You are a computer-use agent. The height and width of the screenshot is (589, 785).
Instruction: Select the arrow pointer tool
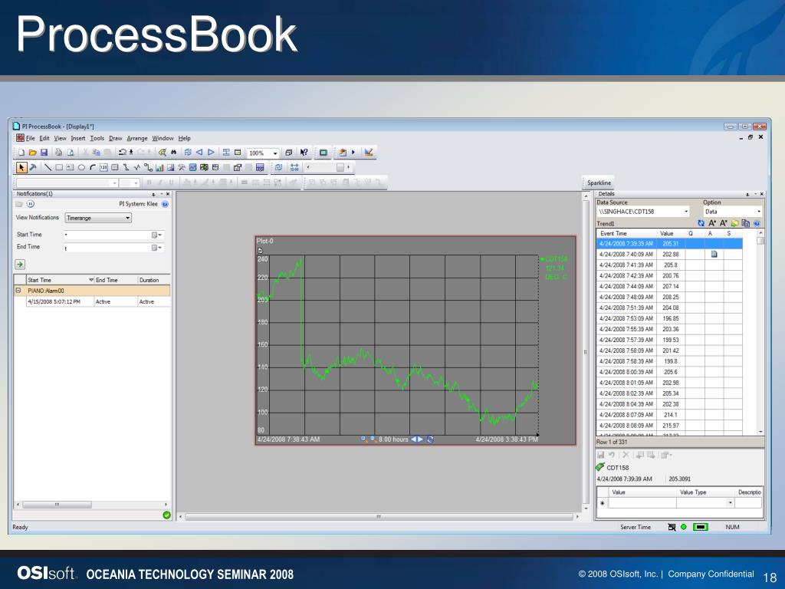click(21, 167)
